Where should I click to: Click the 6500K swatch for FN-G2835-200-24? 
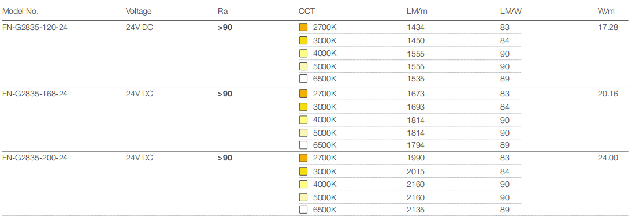click(303, 210)
